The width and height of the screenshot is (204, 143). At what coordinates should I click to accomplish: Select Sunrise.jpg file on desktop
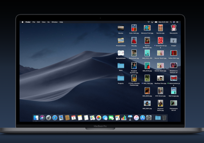[x=160, y=28]
